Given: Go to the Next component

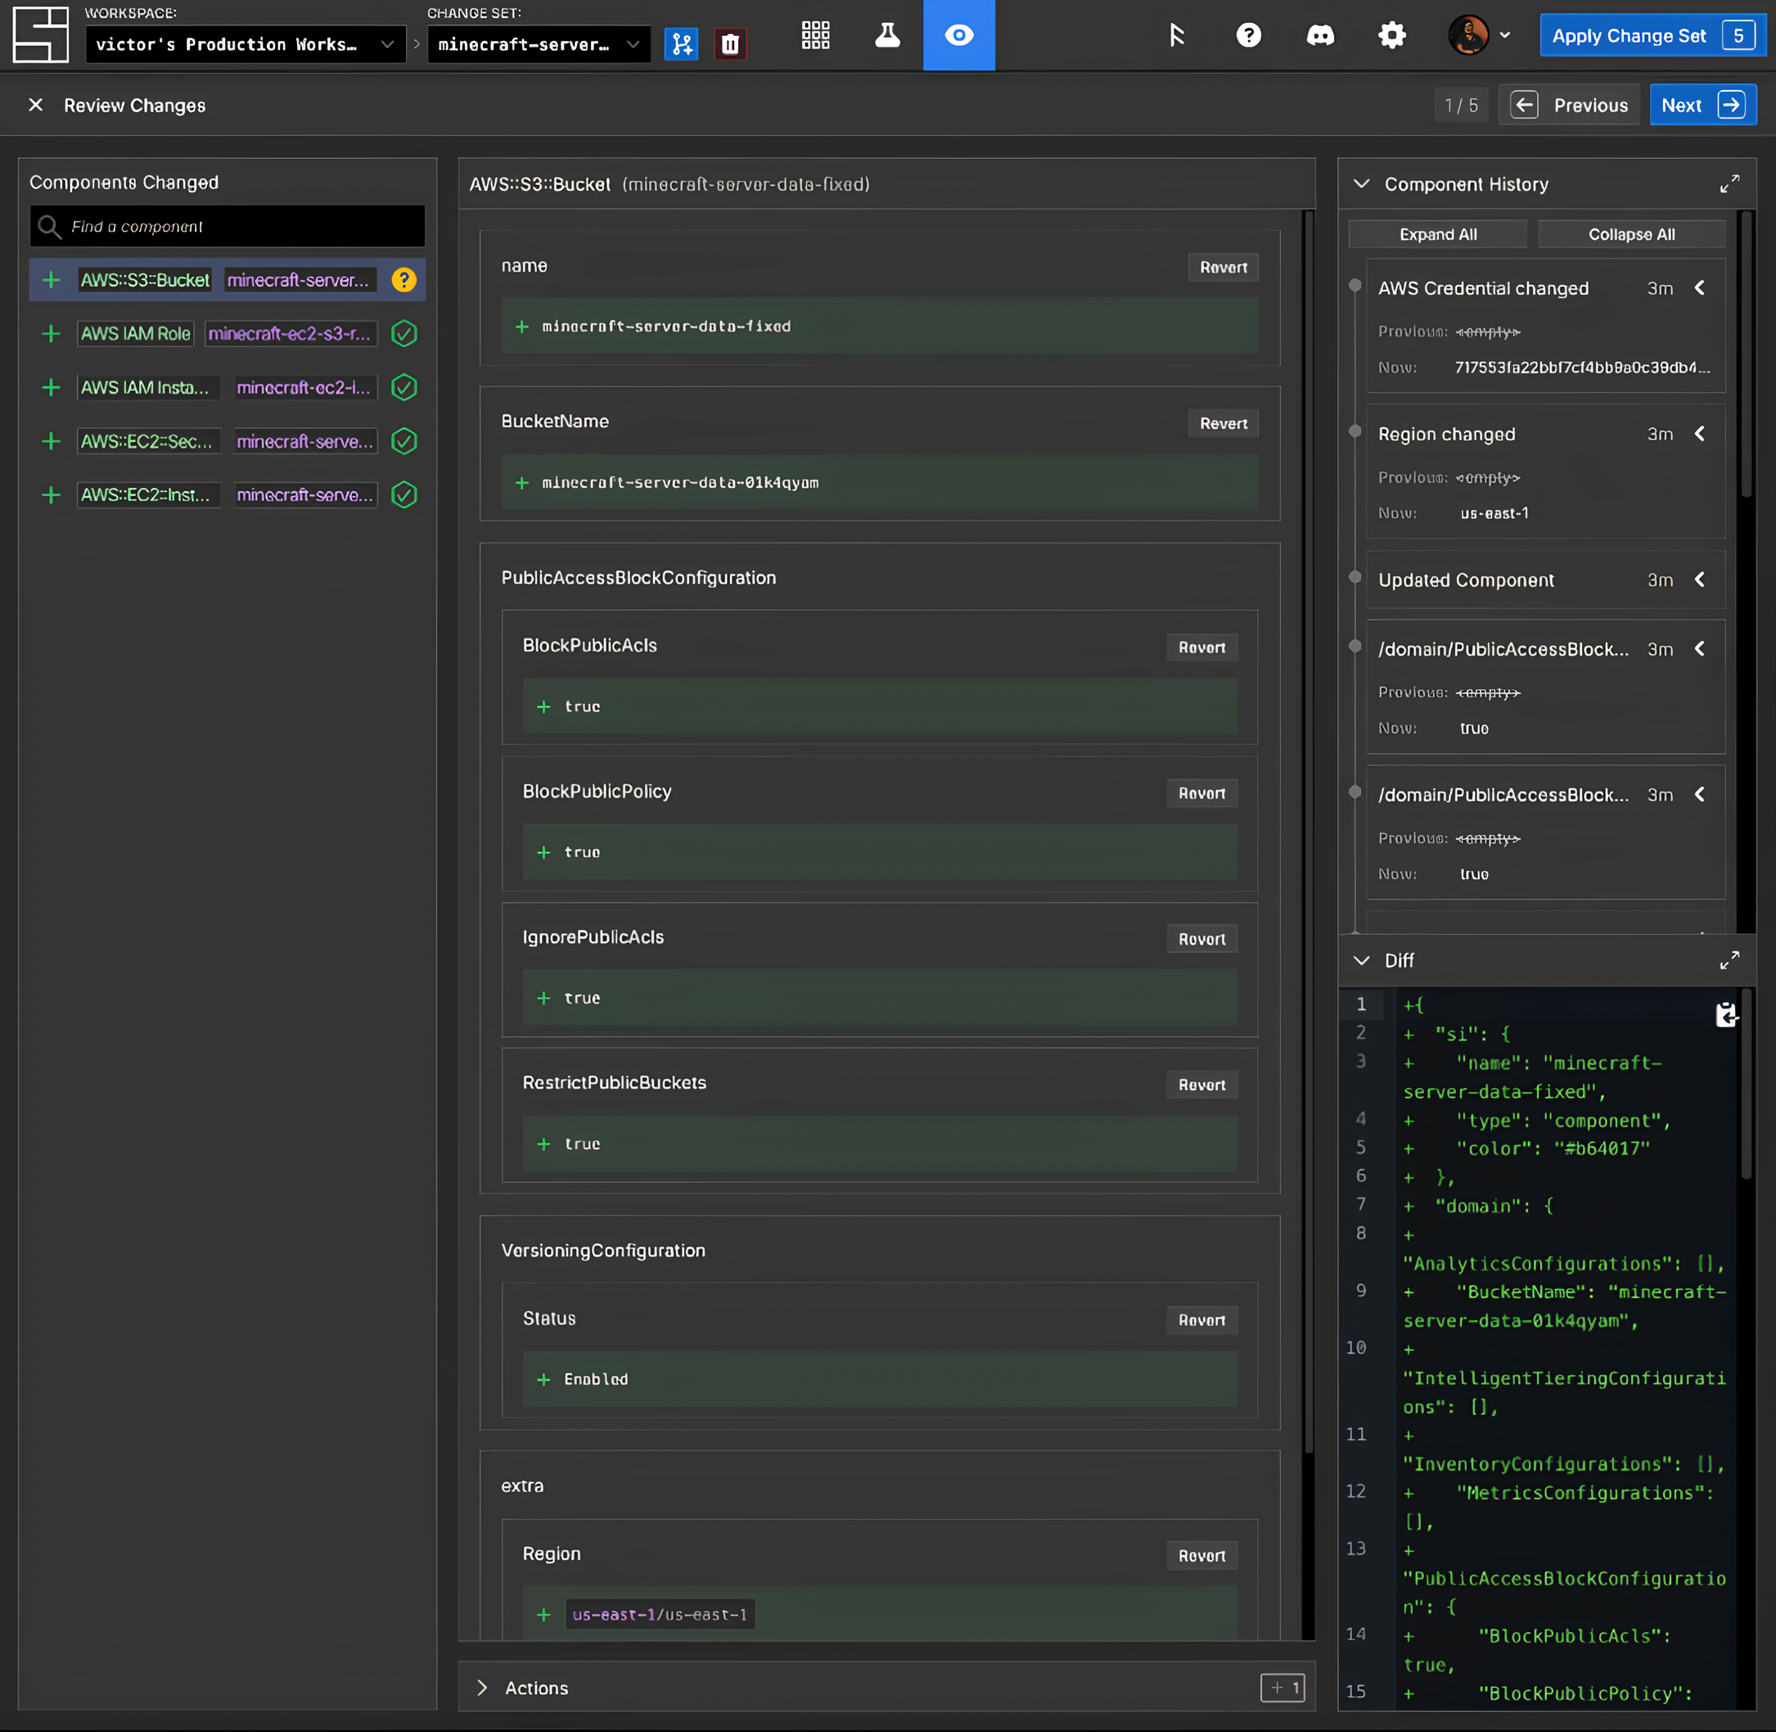Looking at the screenshot, I should (x=1702, y=106).
